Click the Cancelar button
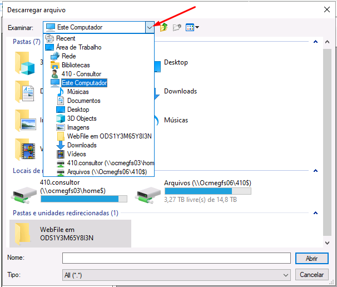This screenshot has height=287, width=337. 311,275
